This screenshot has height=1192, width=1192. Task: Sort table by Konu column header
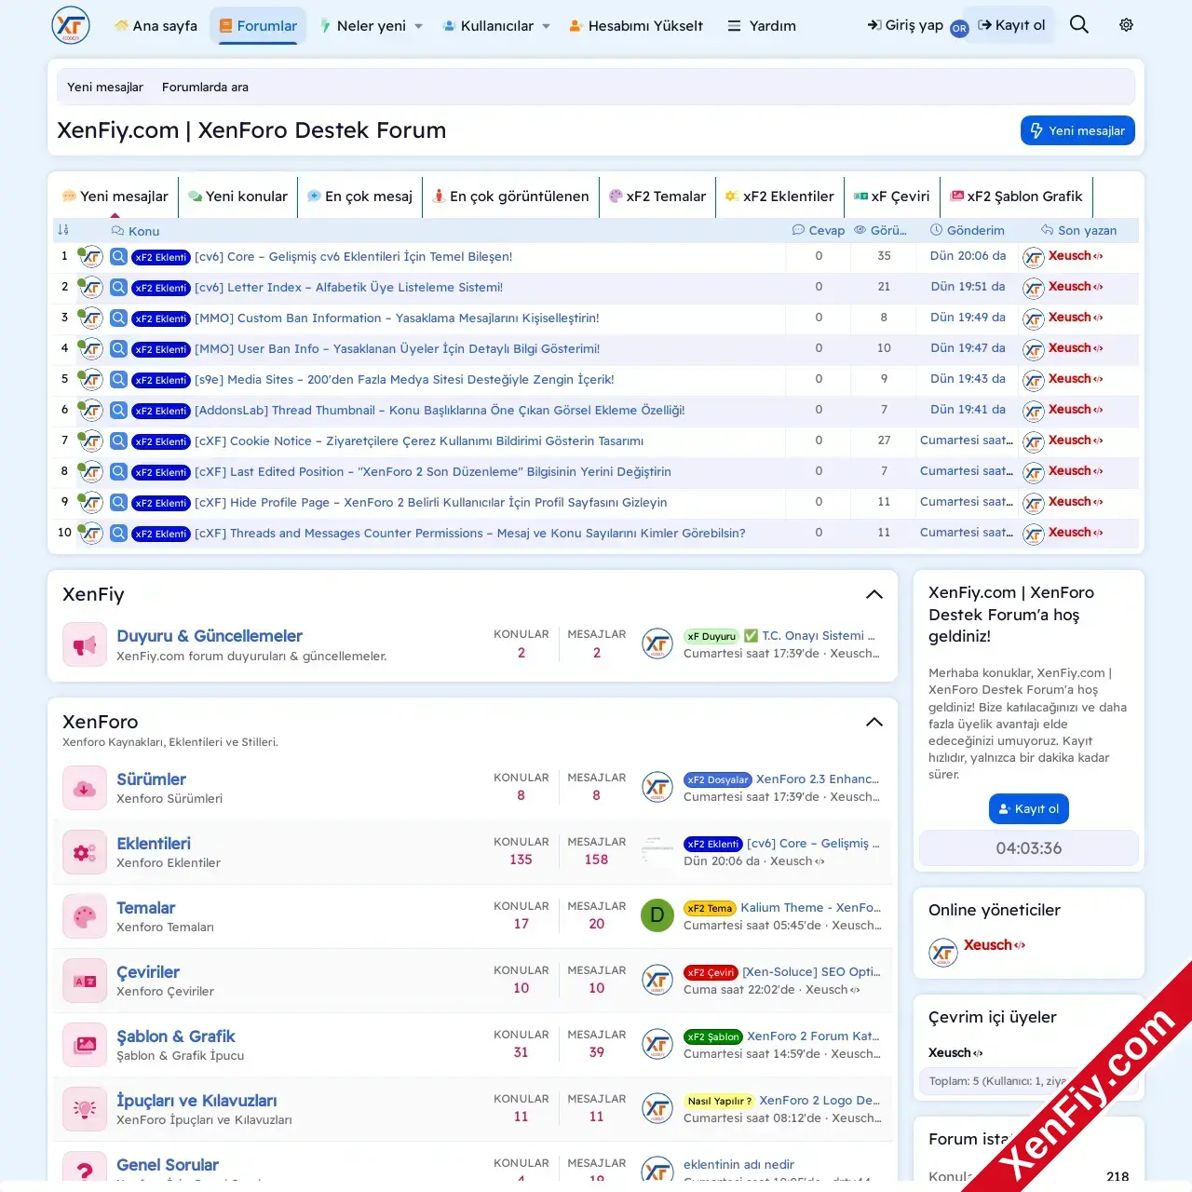[135, 231]
